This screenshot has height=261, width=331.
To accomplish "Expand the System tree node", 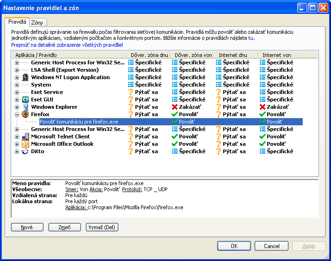I will pos(17,85).
